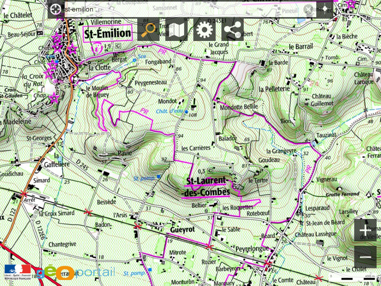381x286 pixels.
Task: Clear the st-emilion search text
Action: [308, 9]
